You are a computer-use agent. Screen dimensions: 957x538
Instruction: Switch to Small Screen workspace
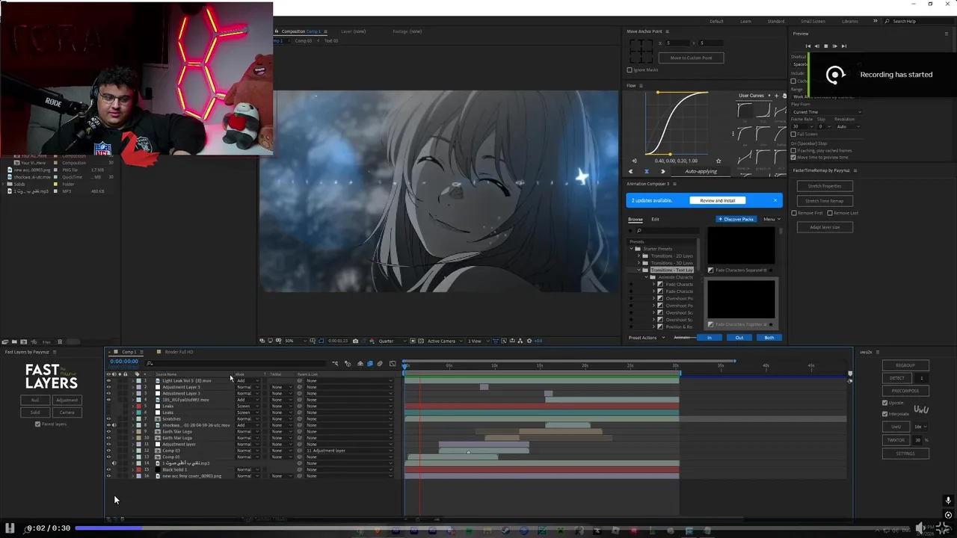(x=813, y=21)
